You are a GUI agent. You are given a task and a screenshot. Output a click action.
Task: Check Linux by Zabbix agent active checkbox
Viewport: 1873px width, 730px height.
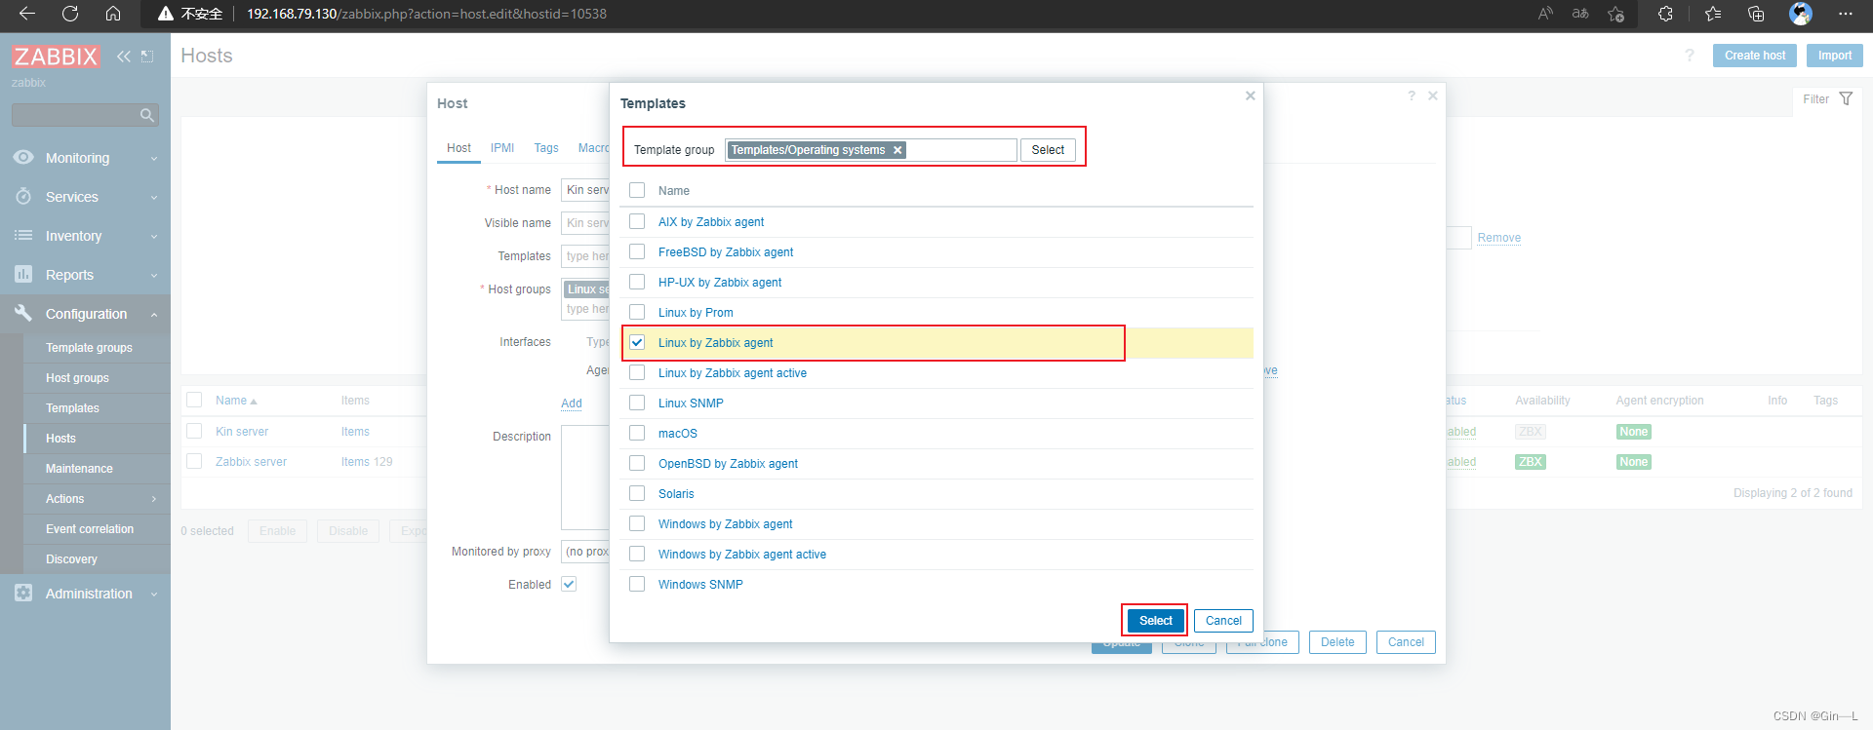(x=637, y=372)
